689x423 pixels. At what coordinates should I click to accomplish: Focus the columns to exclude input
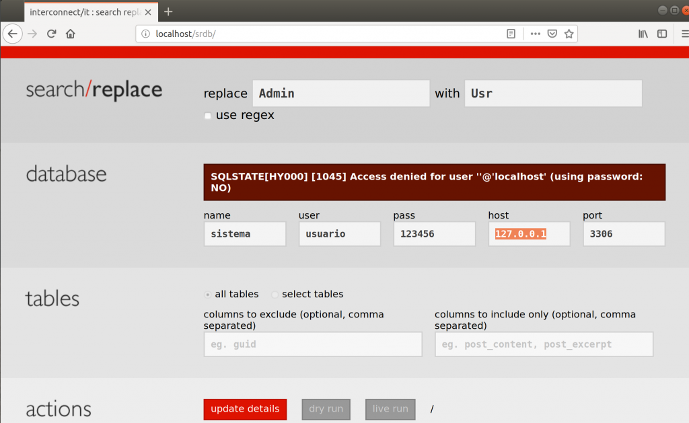pyautogui.click(x=313, y=344)
